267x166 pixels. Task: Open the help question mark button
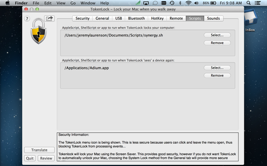tap(27, 18)
